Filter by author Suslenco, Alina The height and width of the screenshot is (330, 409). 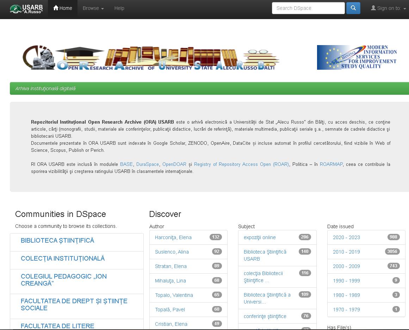[172, 252]
